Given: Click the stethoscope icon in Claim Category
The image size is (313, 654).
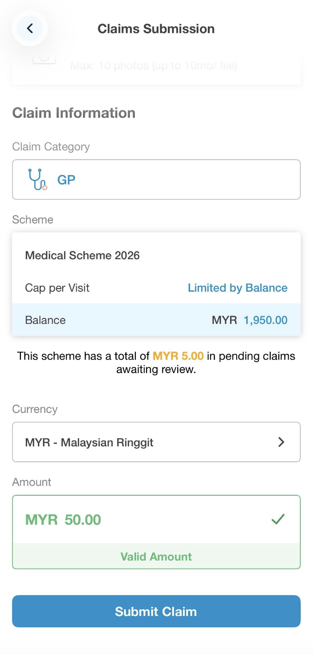Looking at the screenshot, I should tap(37, 180).
